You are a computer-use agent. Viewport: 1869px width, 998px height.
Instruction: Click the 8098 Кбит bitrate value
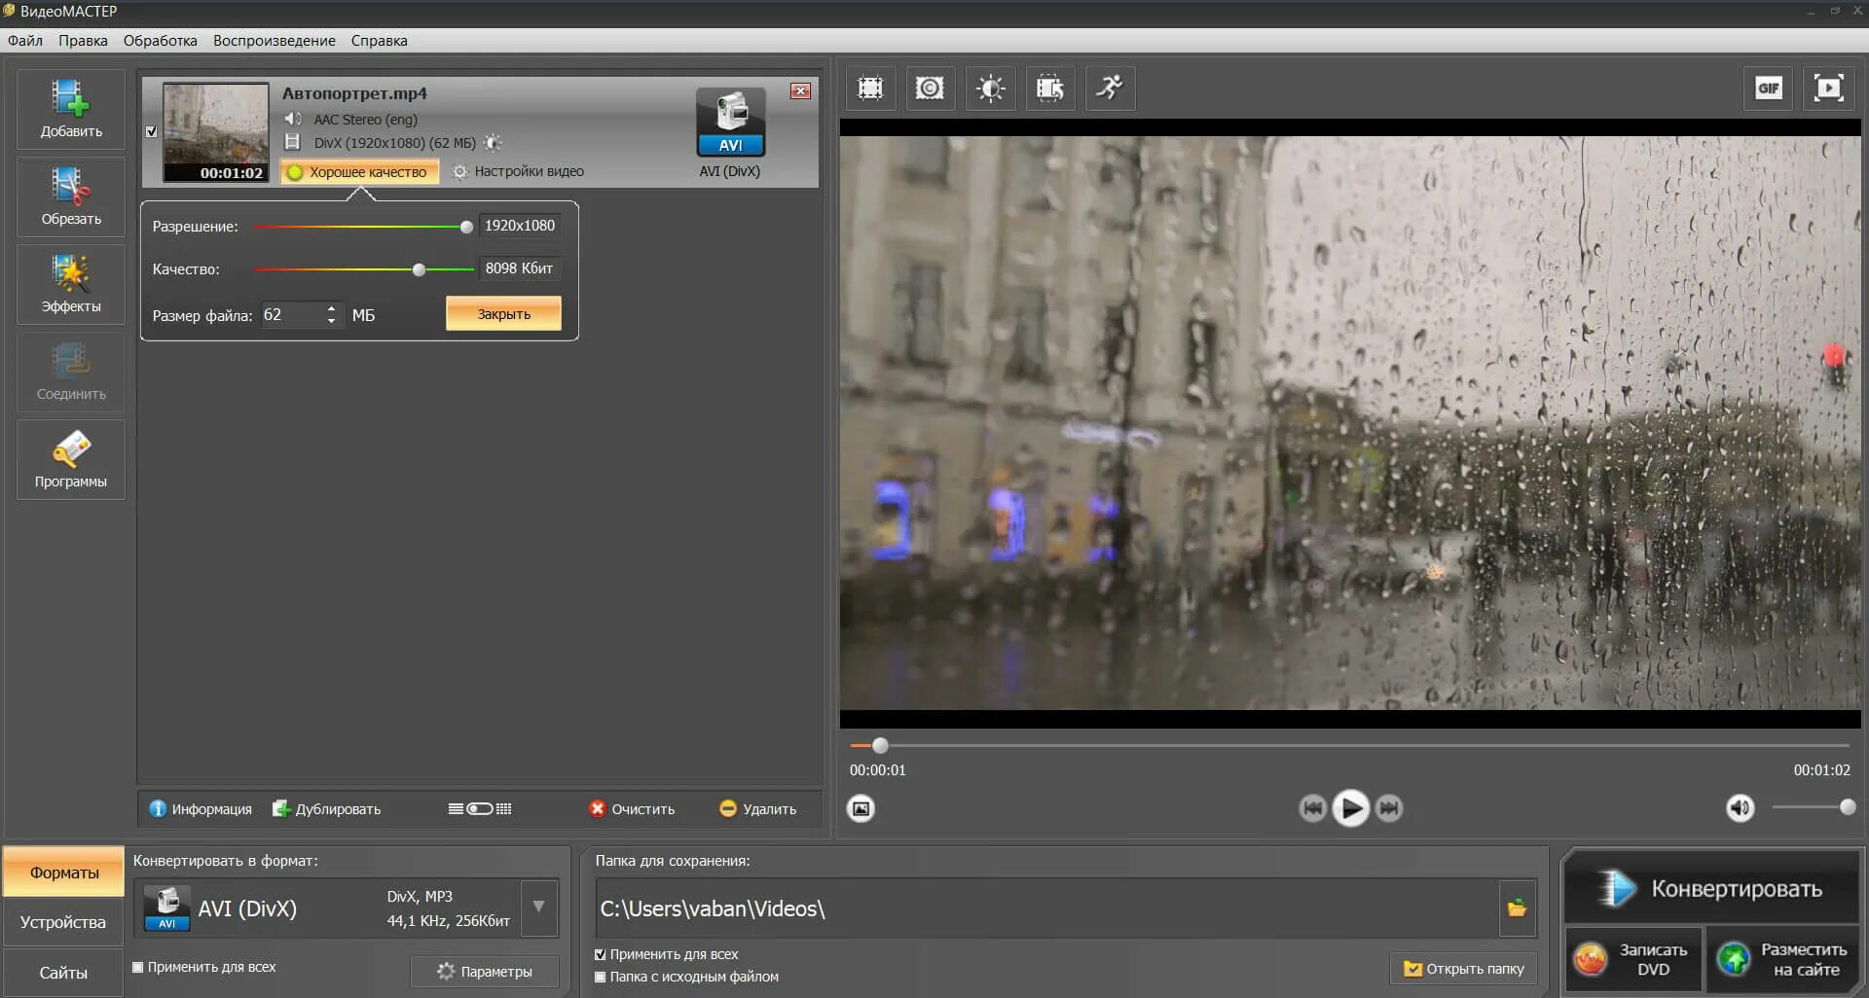tap(519, 268)
